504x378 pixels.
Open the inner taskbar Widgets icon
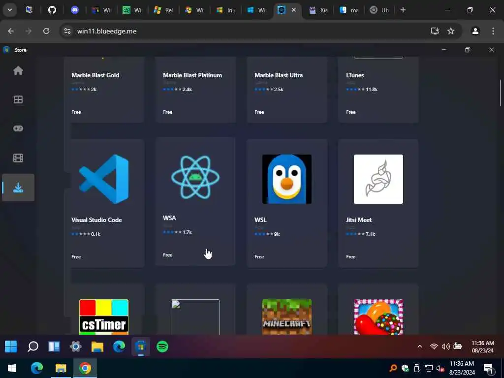(54, 346)
